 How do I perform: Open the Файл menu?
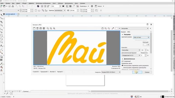pyautogui.click(x=2, y=3)
